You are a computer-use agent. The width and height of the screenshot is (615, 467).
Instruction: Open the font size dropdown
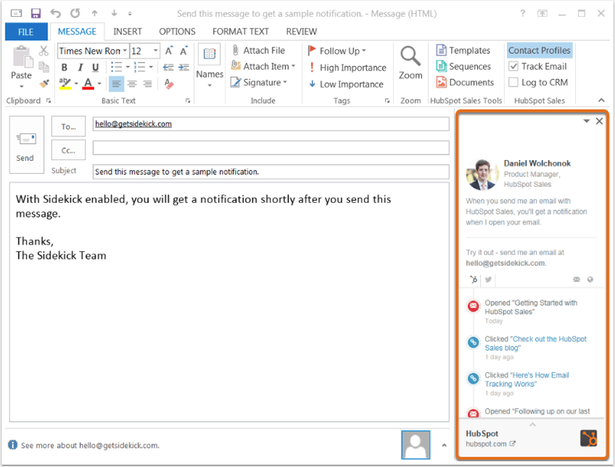(x=155, y=51)
